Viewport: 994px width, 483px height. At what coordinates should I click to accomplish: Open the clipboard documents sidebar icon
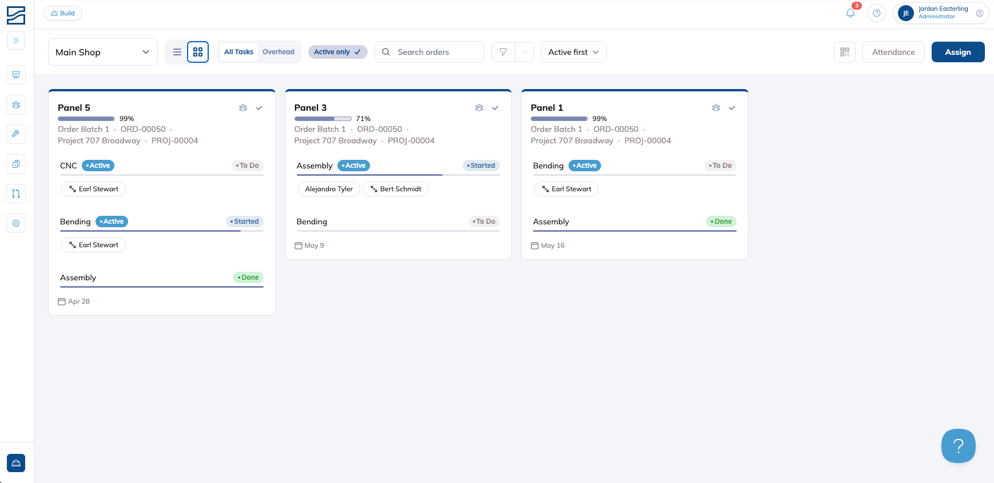pos(16,164)
